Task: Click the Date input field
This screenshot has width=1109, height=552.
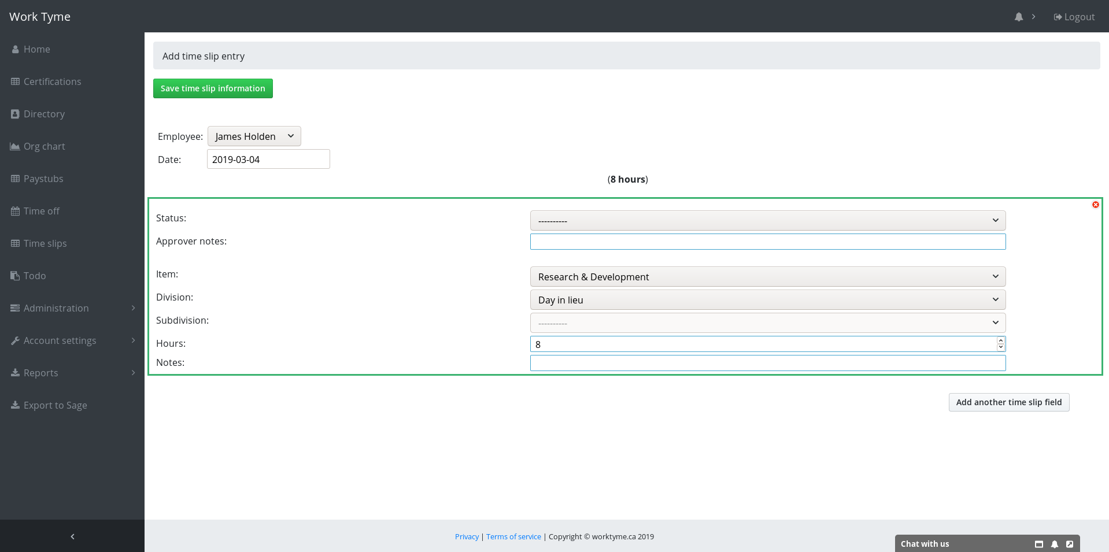Action: 268,159
